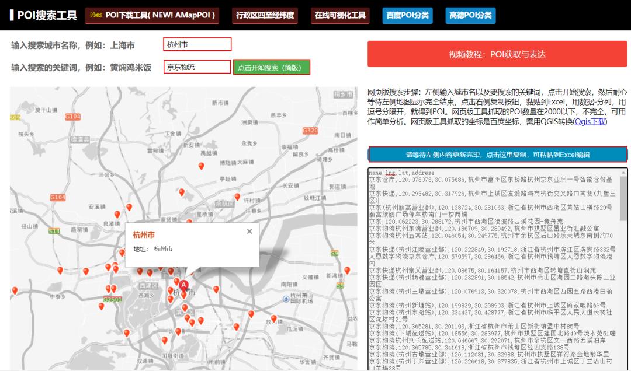Click the POI marker near 义蓬镇

click(x=347, y=271)
